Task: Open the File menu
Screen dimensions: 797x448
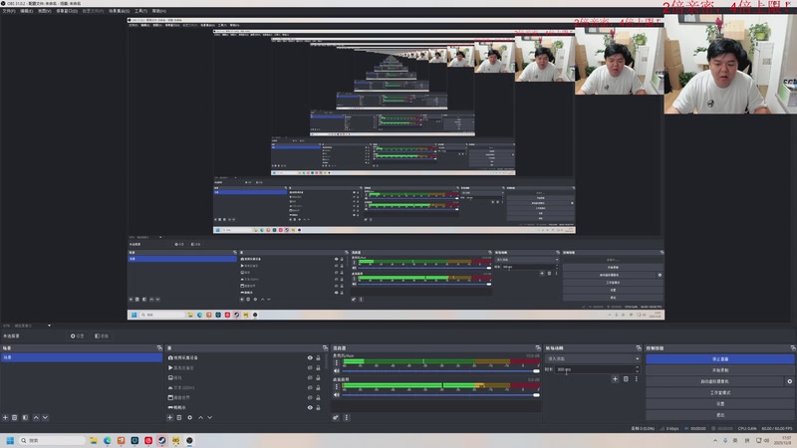Action: [9, 11]
